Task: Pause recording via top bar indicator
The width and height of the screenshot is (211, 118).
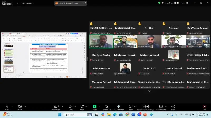Action: point(175,3)
